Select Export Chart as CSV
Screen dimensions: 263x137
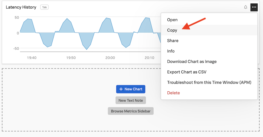pyautogui.click(x=187, y=72)
